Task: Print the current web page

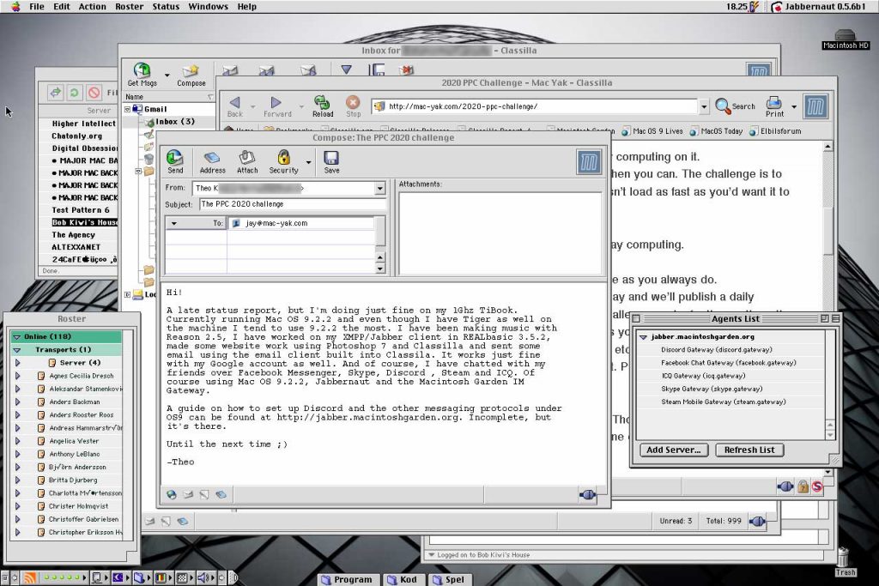Action: click(x=774, y=106)
